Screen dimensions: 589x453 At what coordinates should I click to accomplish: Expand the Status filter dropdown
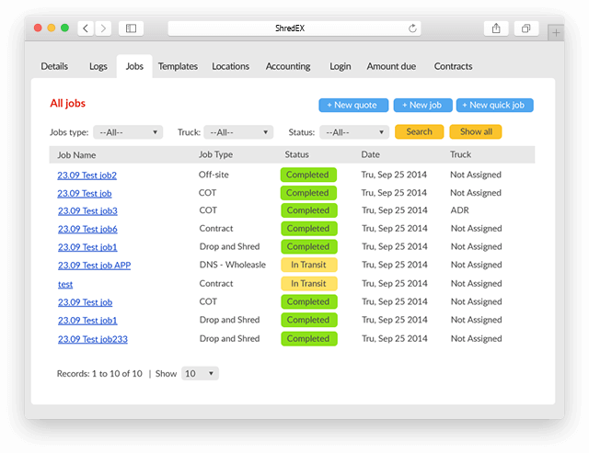[x=354, y=132]
